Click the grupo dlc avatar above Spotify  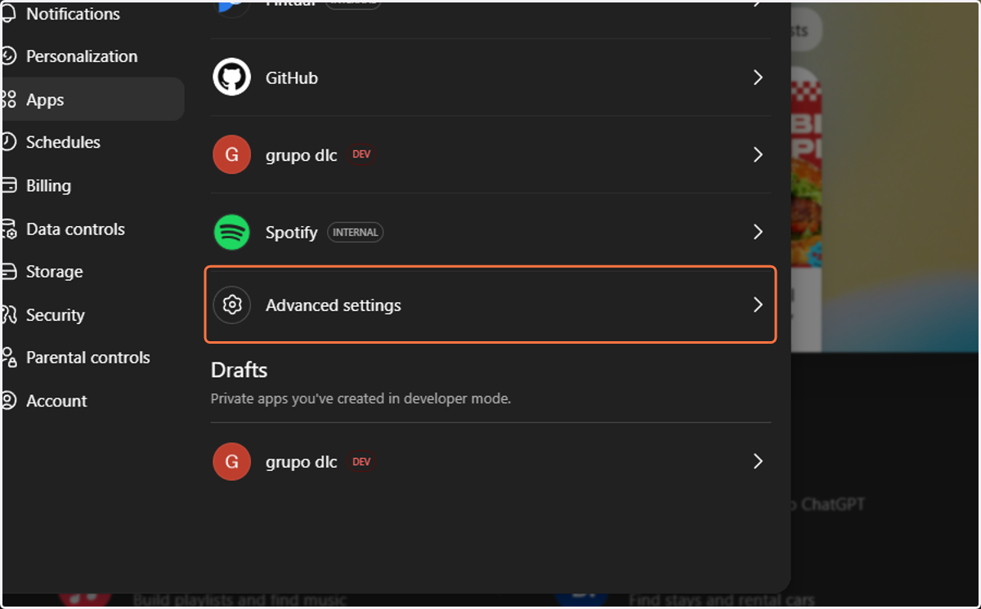click(x=231, y=154)
